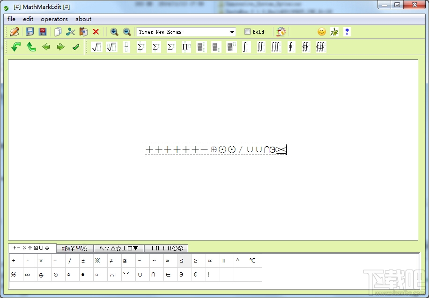429x298 pixels.
Task: Open the edit menu
Action: (28, 19)
